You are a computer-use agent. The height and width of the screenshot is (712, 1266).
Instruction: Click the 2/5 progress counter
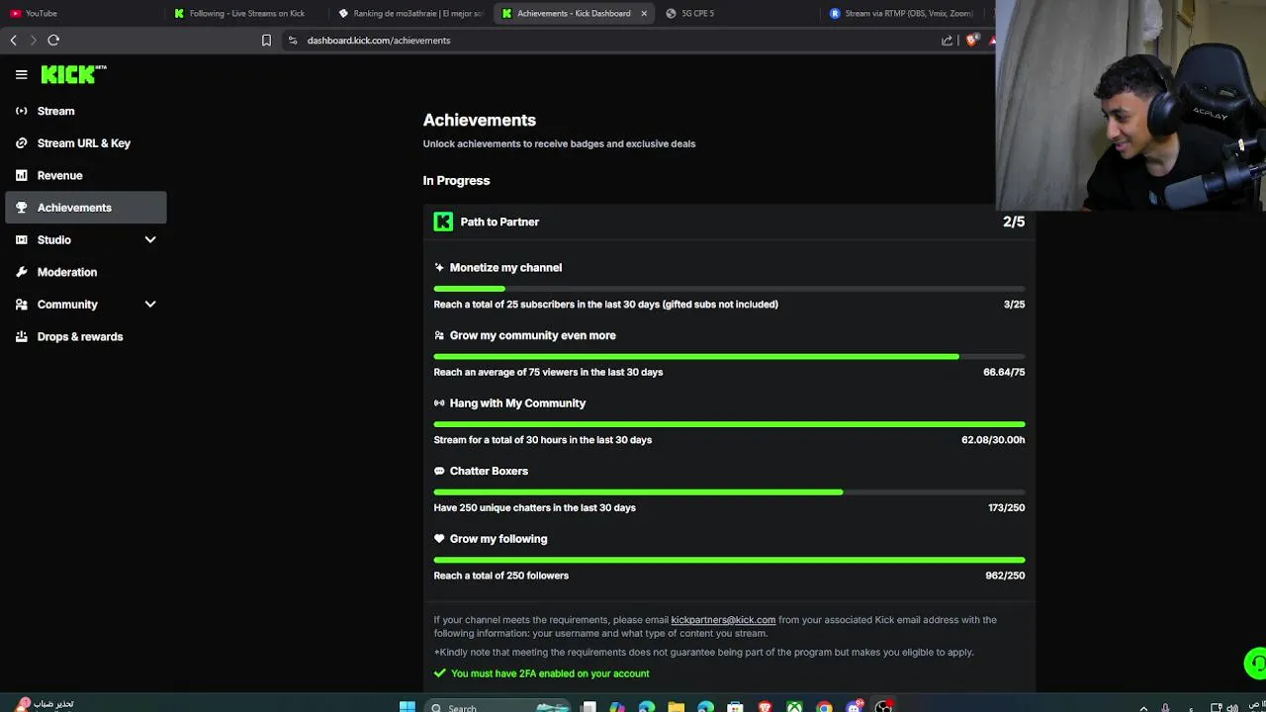coord(1014,222)
